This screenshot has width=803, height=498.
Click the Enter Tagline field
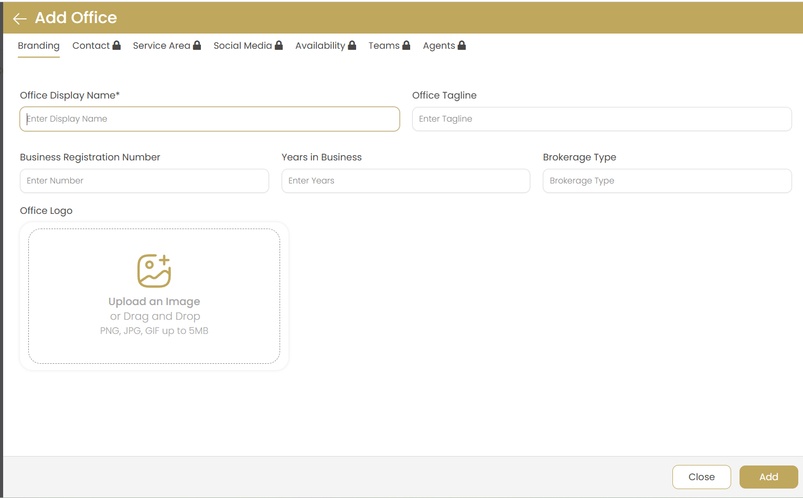pos(601,119)
